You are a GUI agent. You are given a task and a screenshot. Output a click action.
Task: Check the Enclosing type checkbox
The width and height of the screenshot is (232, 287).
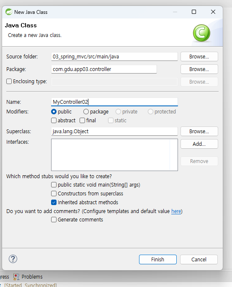tap(9, 81)
